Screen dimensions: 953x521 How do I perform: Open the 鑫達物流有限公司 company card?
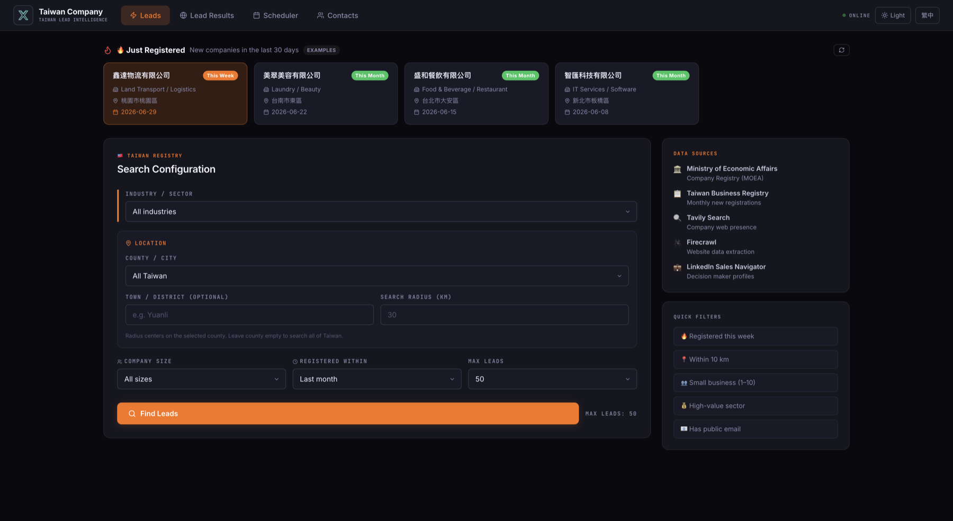click(x=175, y=94)
